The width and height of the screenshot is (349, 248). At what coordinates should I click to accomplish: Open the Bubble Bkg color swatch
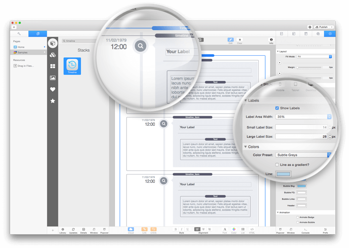[x=301, y=186]
